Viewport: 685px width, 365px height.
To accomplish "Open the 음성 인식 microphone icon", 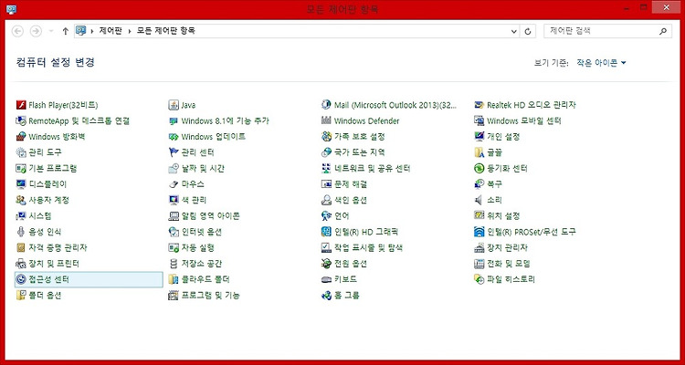I will pos(21,232).
